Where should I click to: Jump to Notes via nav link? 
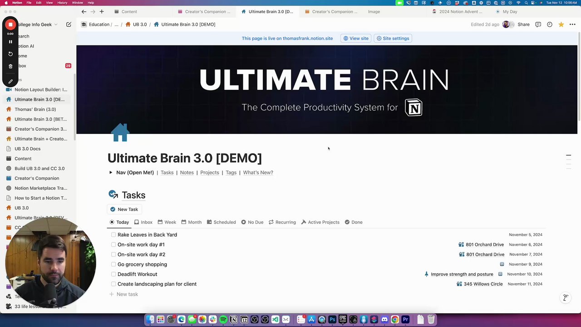187,173
